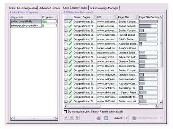173x129 pixels.
Task: Click the green checkmark on the www.matrimon row
Action: click(x=70, y=35)
